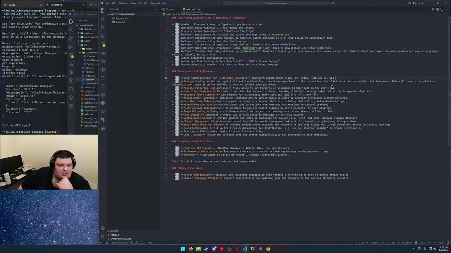Open the View menu
451x253 pixels.
click(133, 3)
